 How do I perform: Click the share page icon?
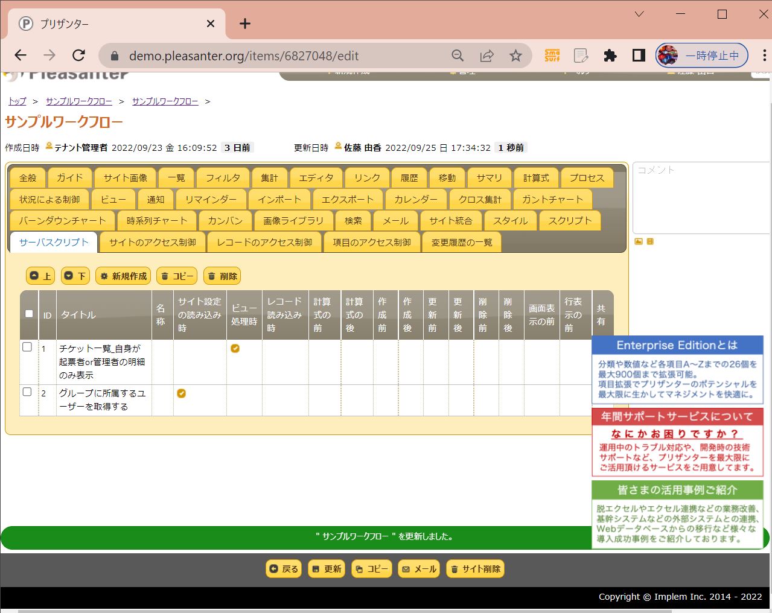click(486, 56)
